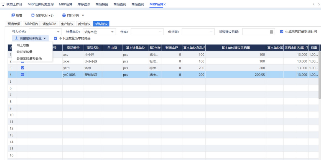Select 向上取整 from the dropdown menu
Viewport: 321px width, 160px height.
pyautogui.click(x=23, y=45)
